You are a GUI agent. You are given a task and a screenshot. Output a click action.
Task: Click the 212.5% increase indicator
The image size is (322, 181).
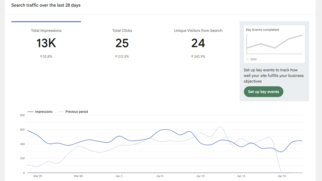click(122, 57)
